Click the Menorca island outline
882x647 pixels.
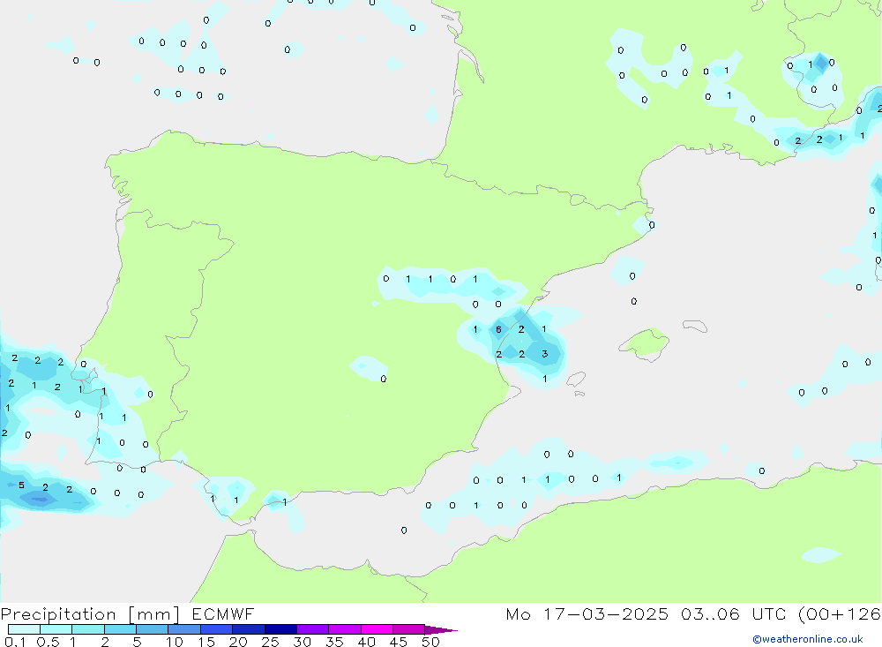coord(695,326)
